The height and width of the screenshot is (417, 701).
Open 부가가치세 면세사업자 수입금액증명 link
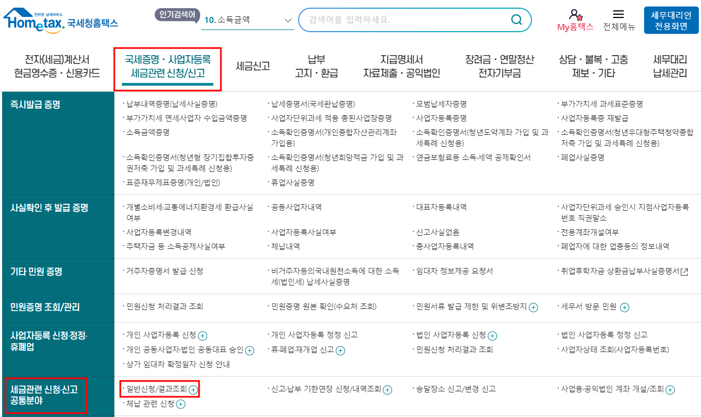tap(186, 118)
